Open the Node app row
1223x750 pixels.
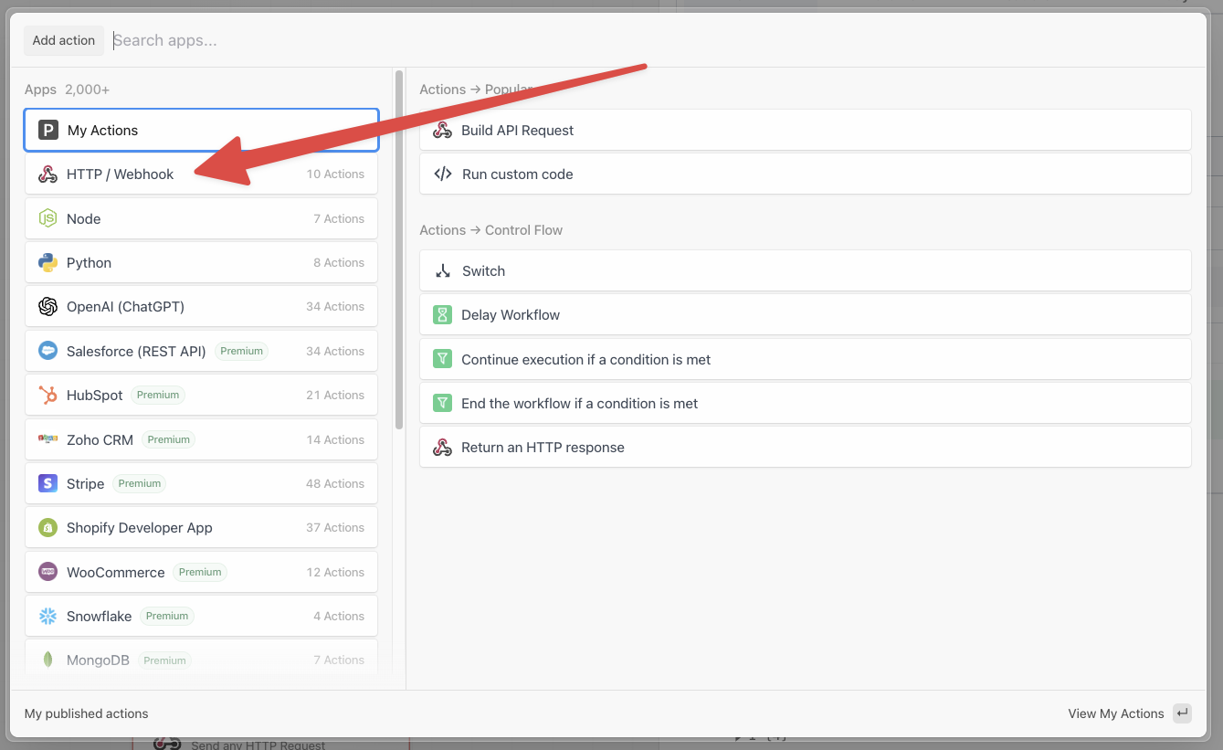(201, 218)
